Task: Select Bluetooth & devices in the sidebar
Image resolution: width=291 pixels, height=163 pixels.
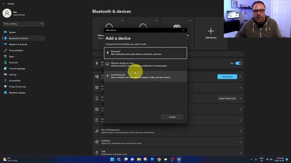Action: coord(24,38)
